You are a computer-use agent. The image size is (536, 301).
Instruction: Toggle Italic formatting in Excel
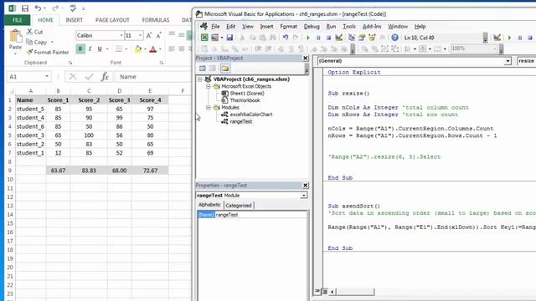(x=90, y=49)
